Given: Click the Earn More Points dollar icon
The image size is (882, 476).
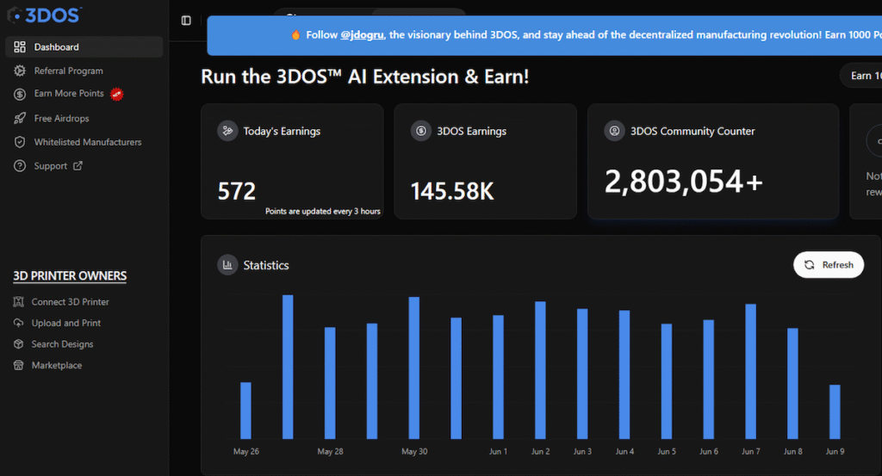Looking at the screenshot, I should click(20, 94).
